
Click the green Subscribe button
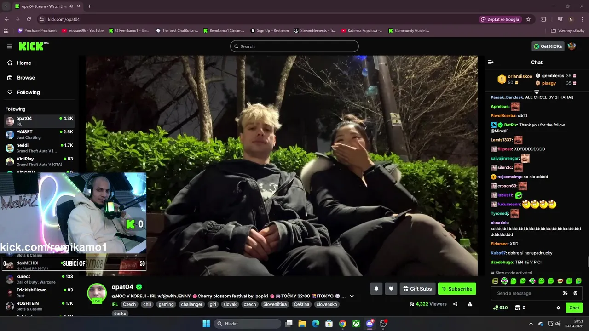point(457,289)
